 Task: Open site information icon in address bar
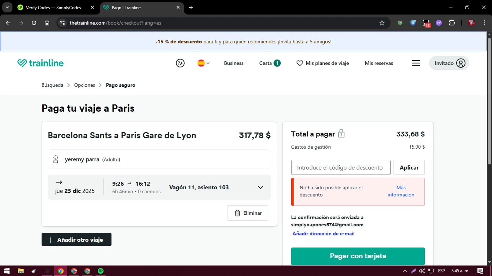[x=62, y=23]
